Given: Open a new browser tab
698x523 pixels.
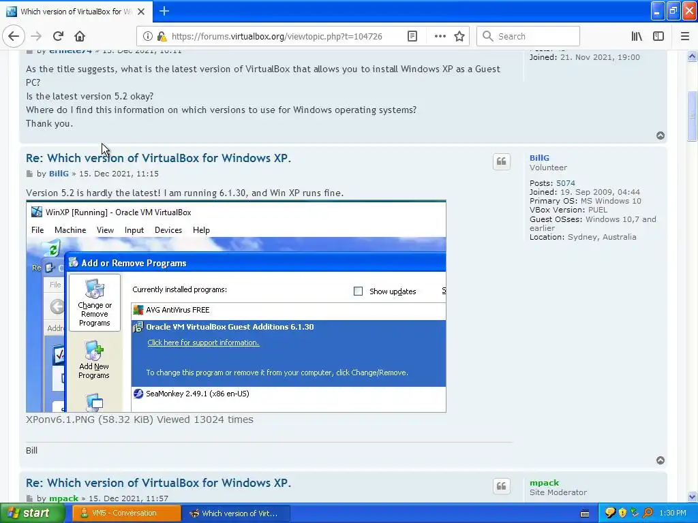Looking at the screenshot, I should [x=164, y=11].
